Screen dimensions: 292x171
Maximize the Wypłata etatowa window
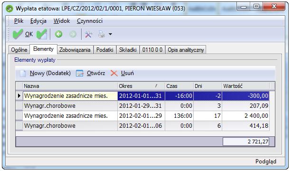(x=256, y=7)
